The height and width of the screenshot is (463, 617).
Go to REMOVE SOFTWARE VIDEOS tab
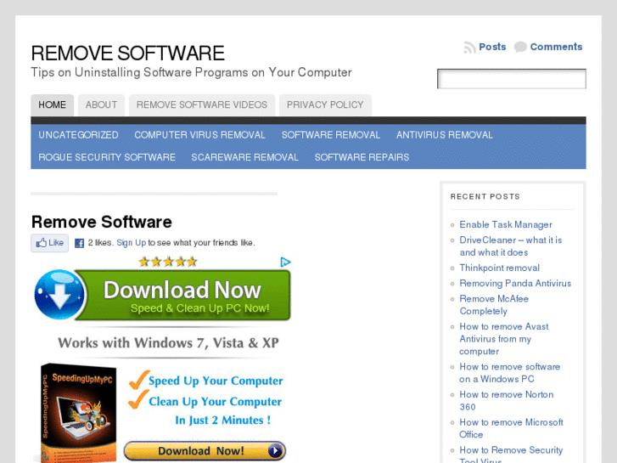click(x=202, y=104)
